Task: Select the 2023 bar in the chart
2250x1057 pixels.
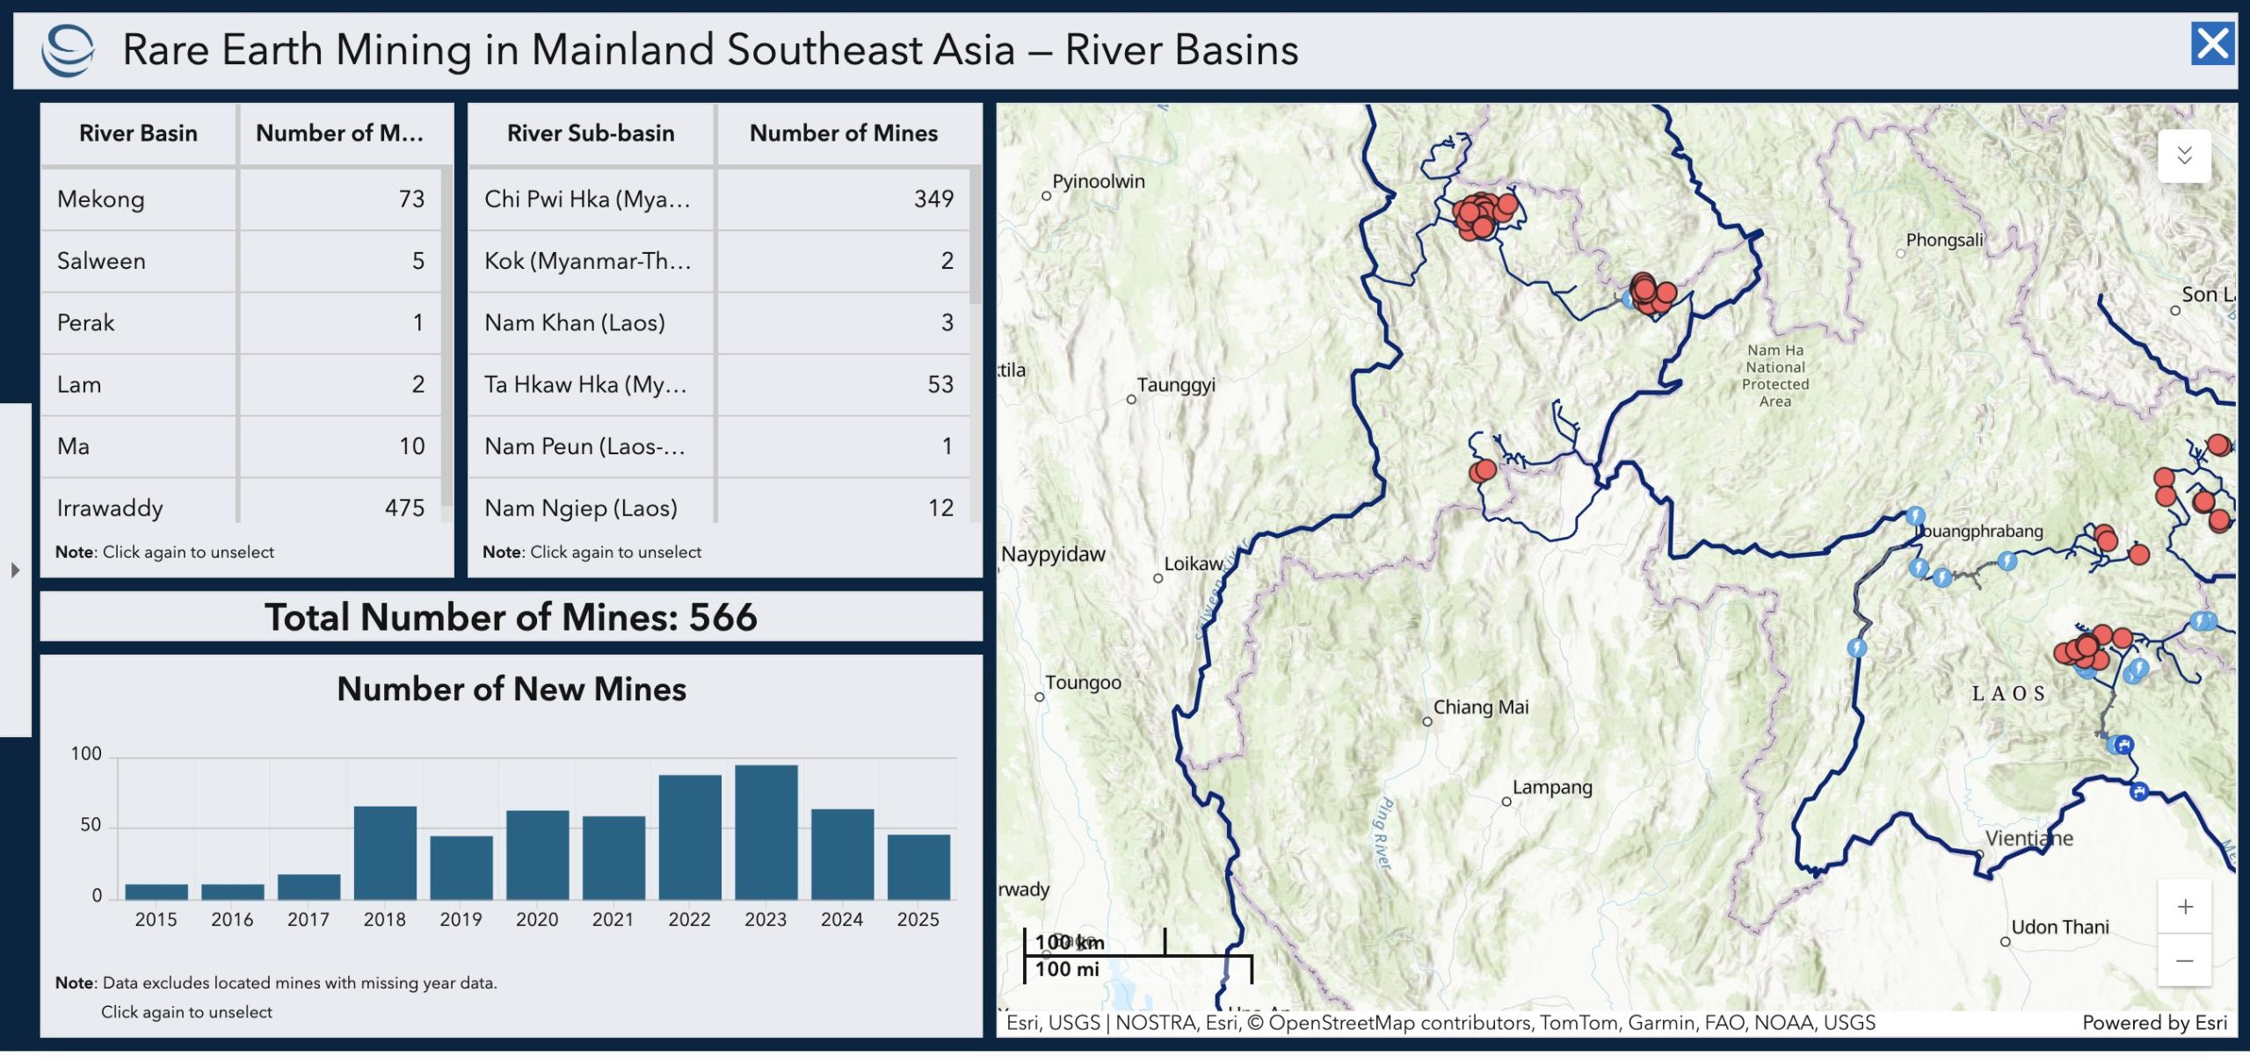Action: [766, 832]
